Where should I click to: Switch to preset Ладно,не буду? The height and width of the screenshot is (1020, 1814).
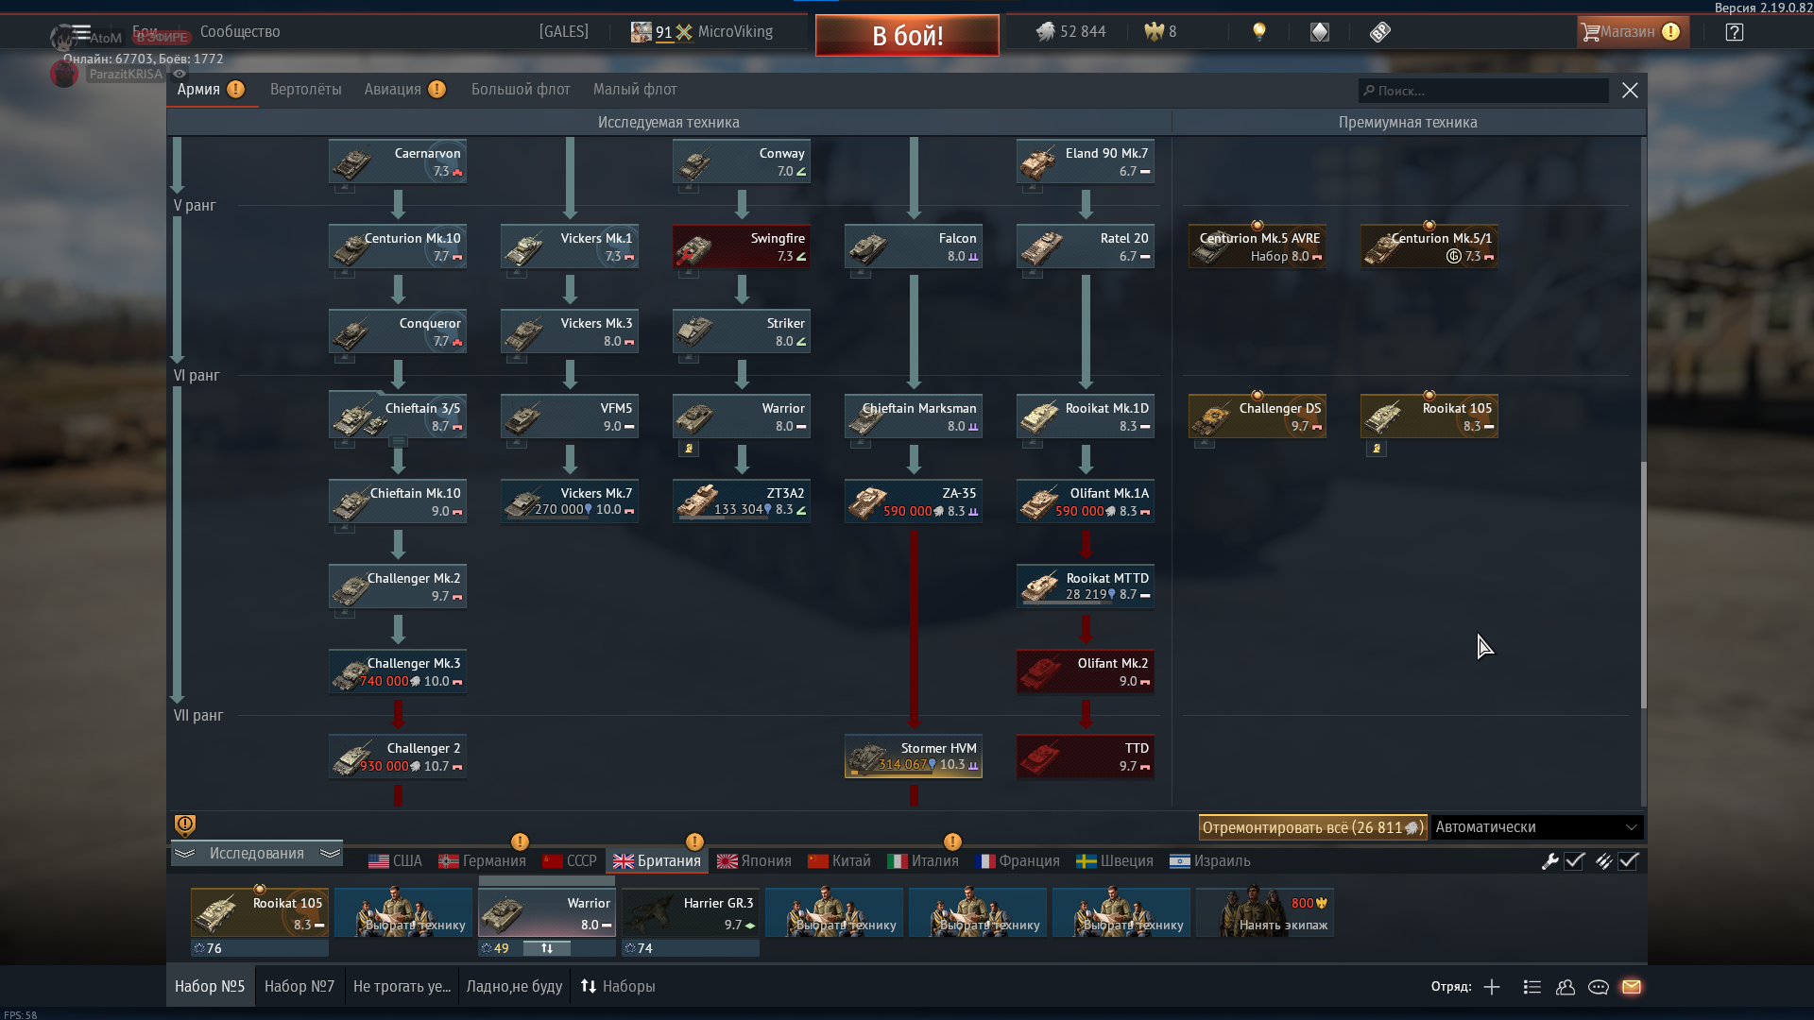click(x=514, y=987)
